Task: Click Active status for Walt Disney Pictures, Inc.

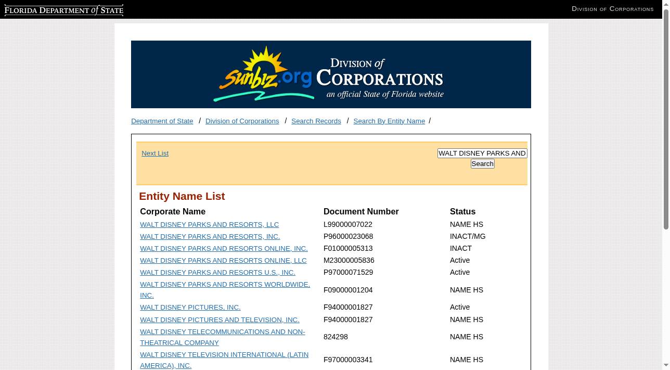Action: click(460, 308)
